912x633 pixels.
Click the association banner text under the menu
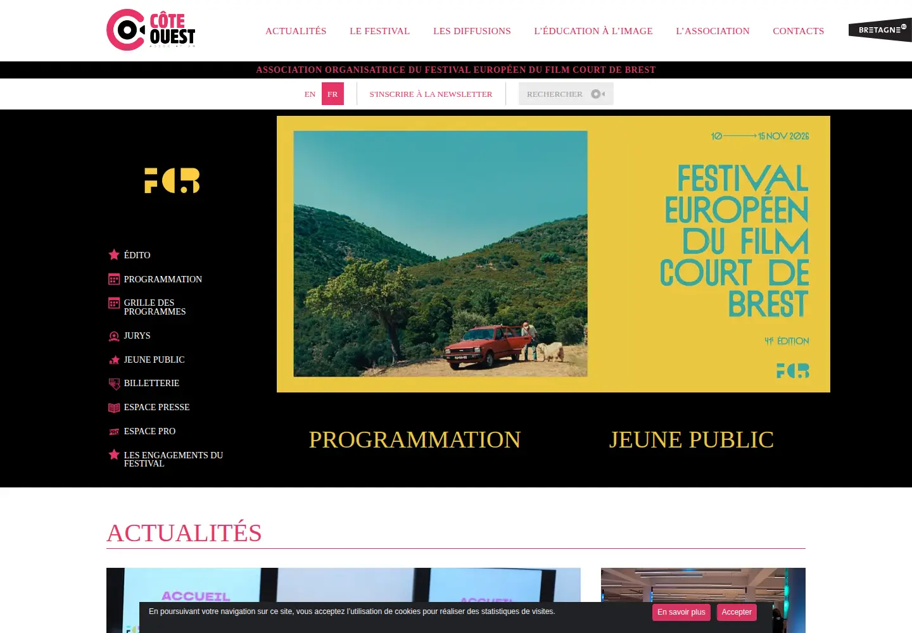point(456,70)
